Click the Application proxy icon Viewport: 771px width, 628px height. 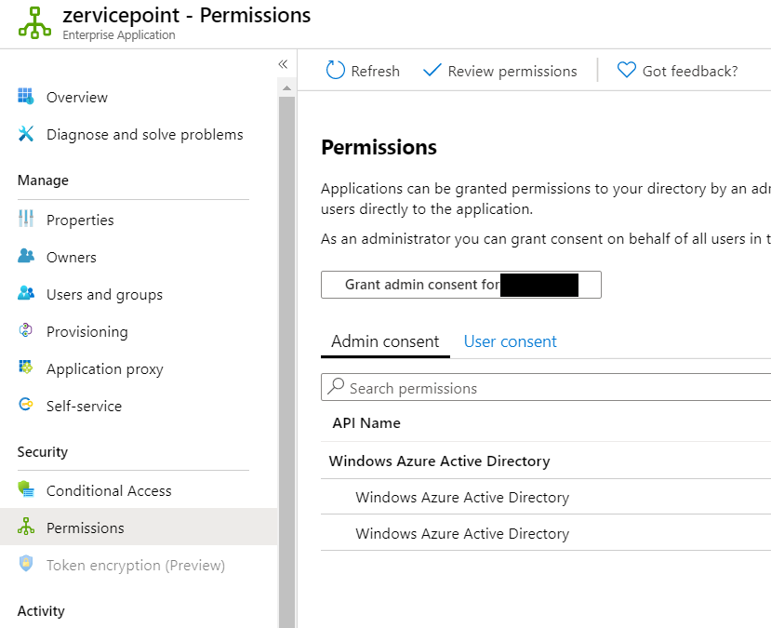(x=26, y=368)
